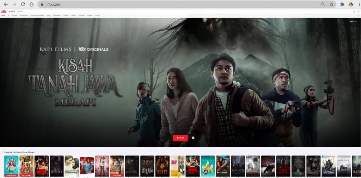
Task: Open the account icon at top right
Action: click(358, 12)
